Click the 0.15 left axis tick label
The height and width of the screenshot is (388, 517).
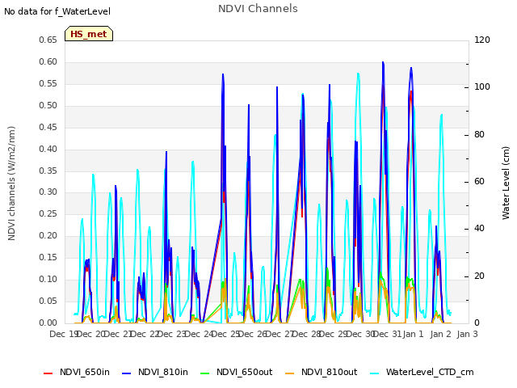(48, 257)
